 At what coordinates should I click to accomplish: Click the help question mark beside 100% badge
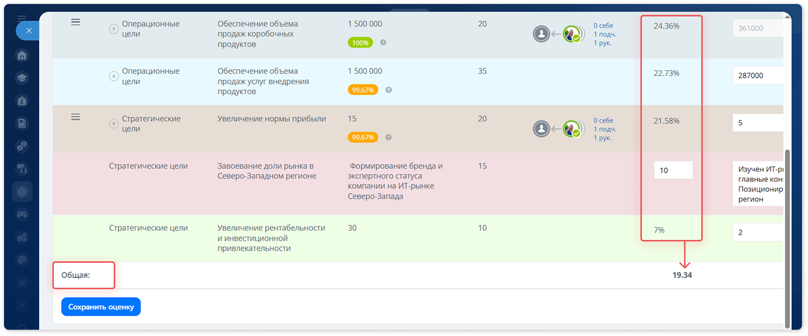pyautogui.click(x=383, y=42)
